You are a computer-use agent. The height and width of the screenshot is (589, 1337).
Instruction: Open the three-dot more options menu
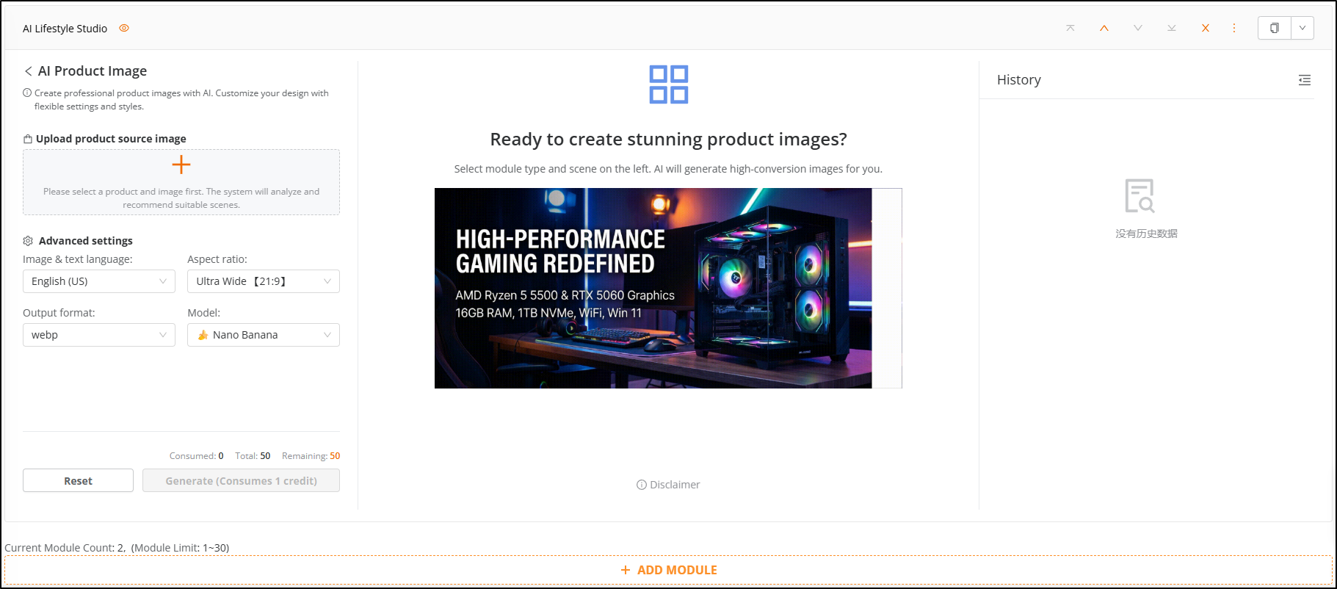tap(1234, 28)
